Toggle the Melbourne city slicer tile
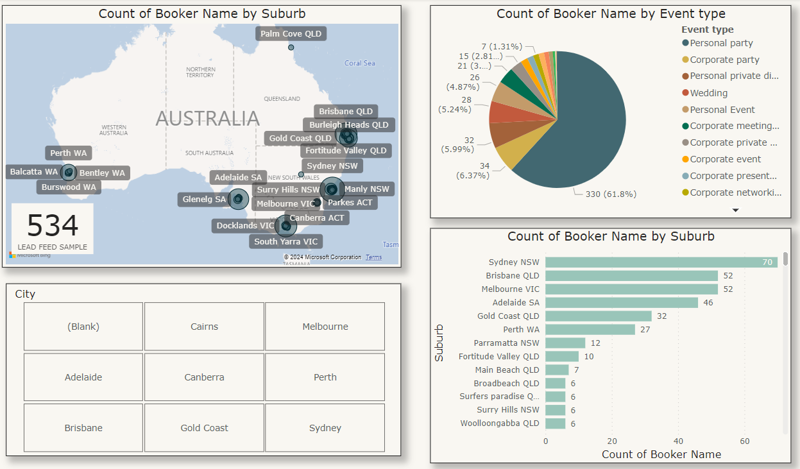 pos(325,327)
